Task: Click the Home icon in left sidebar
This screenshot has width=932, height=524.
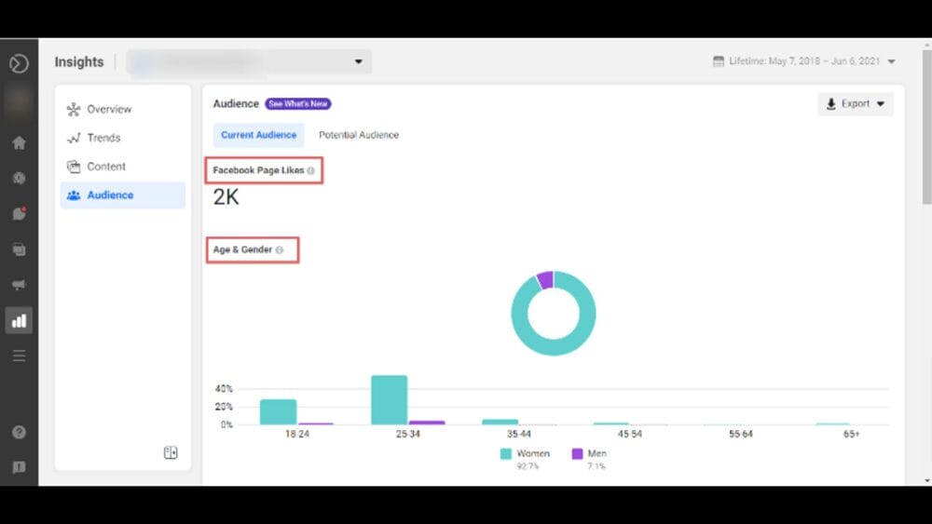Action: click(x=19, y=143)
